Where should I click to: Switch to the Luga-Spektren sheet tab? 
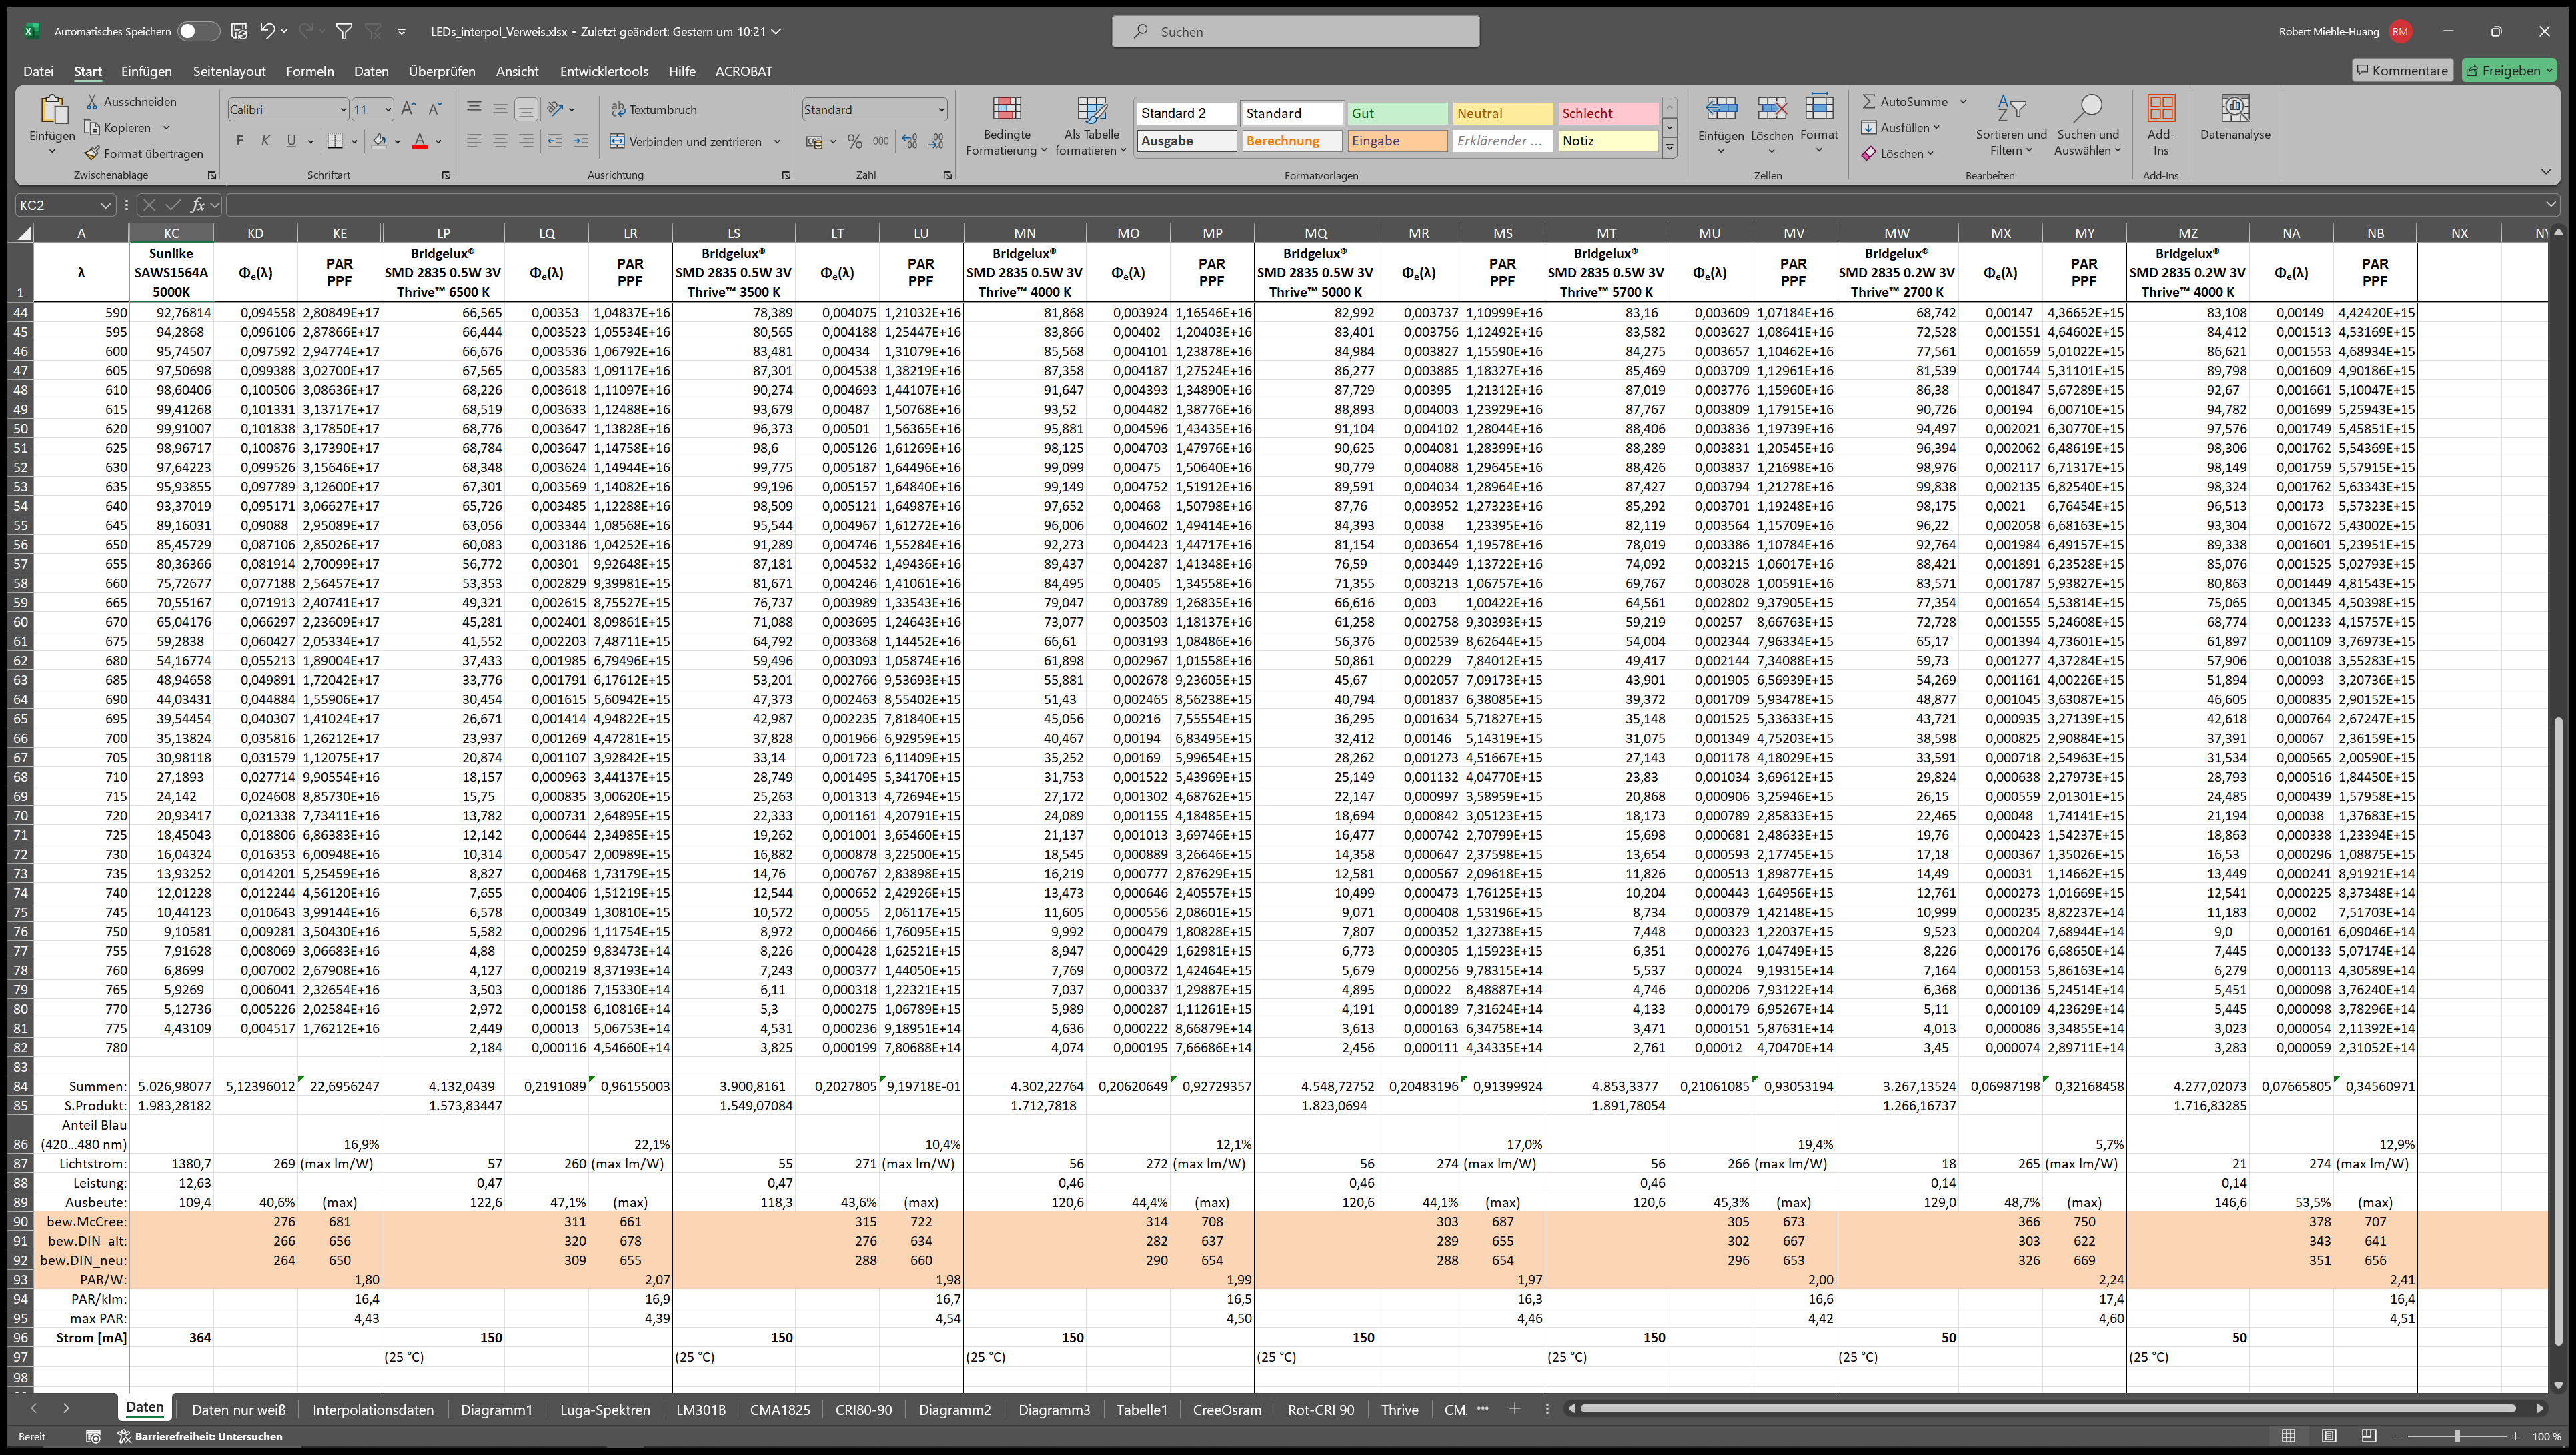pos(605,1410)
